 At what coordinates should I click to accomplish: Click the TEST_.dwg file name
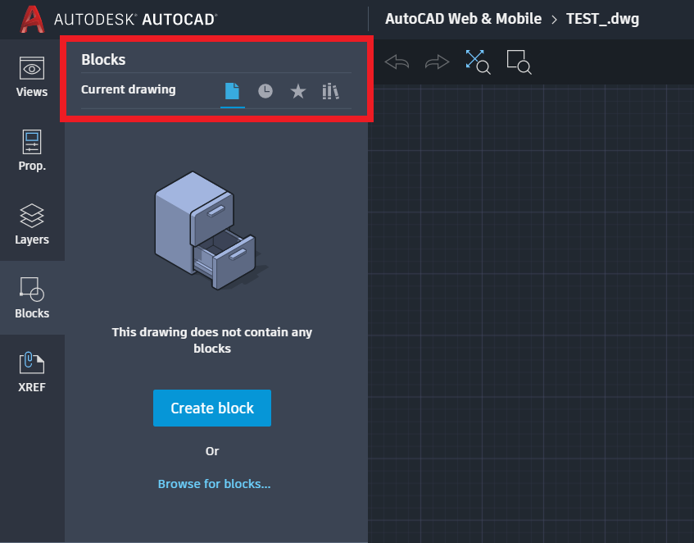point(602,19)
